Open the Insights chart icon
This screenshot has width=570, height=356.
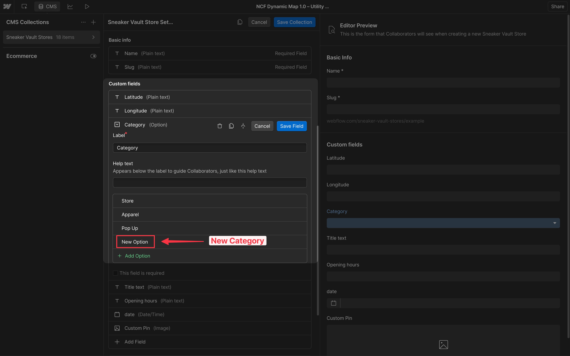click(x=70, y=7)
